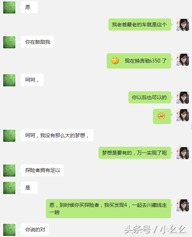Select the message '探险者拥有足以'
The image size is (192, 237).
[x=42, y=170]
